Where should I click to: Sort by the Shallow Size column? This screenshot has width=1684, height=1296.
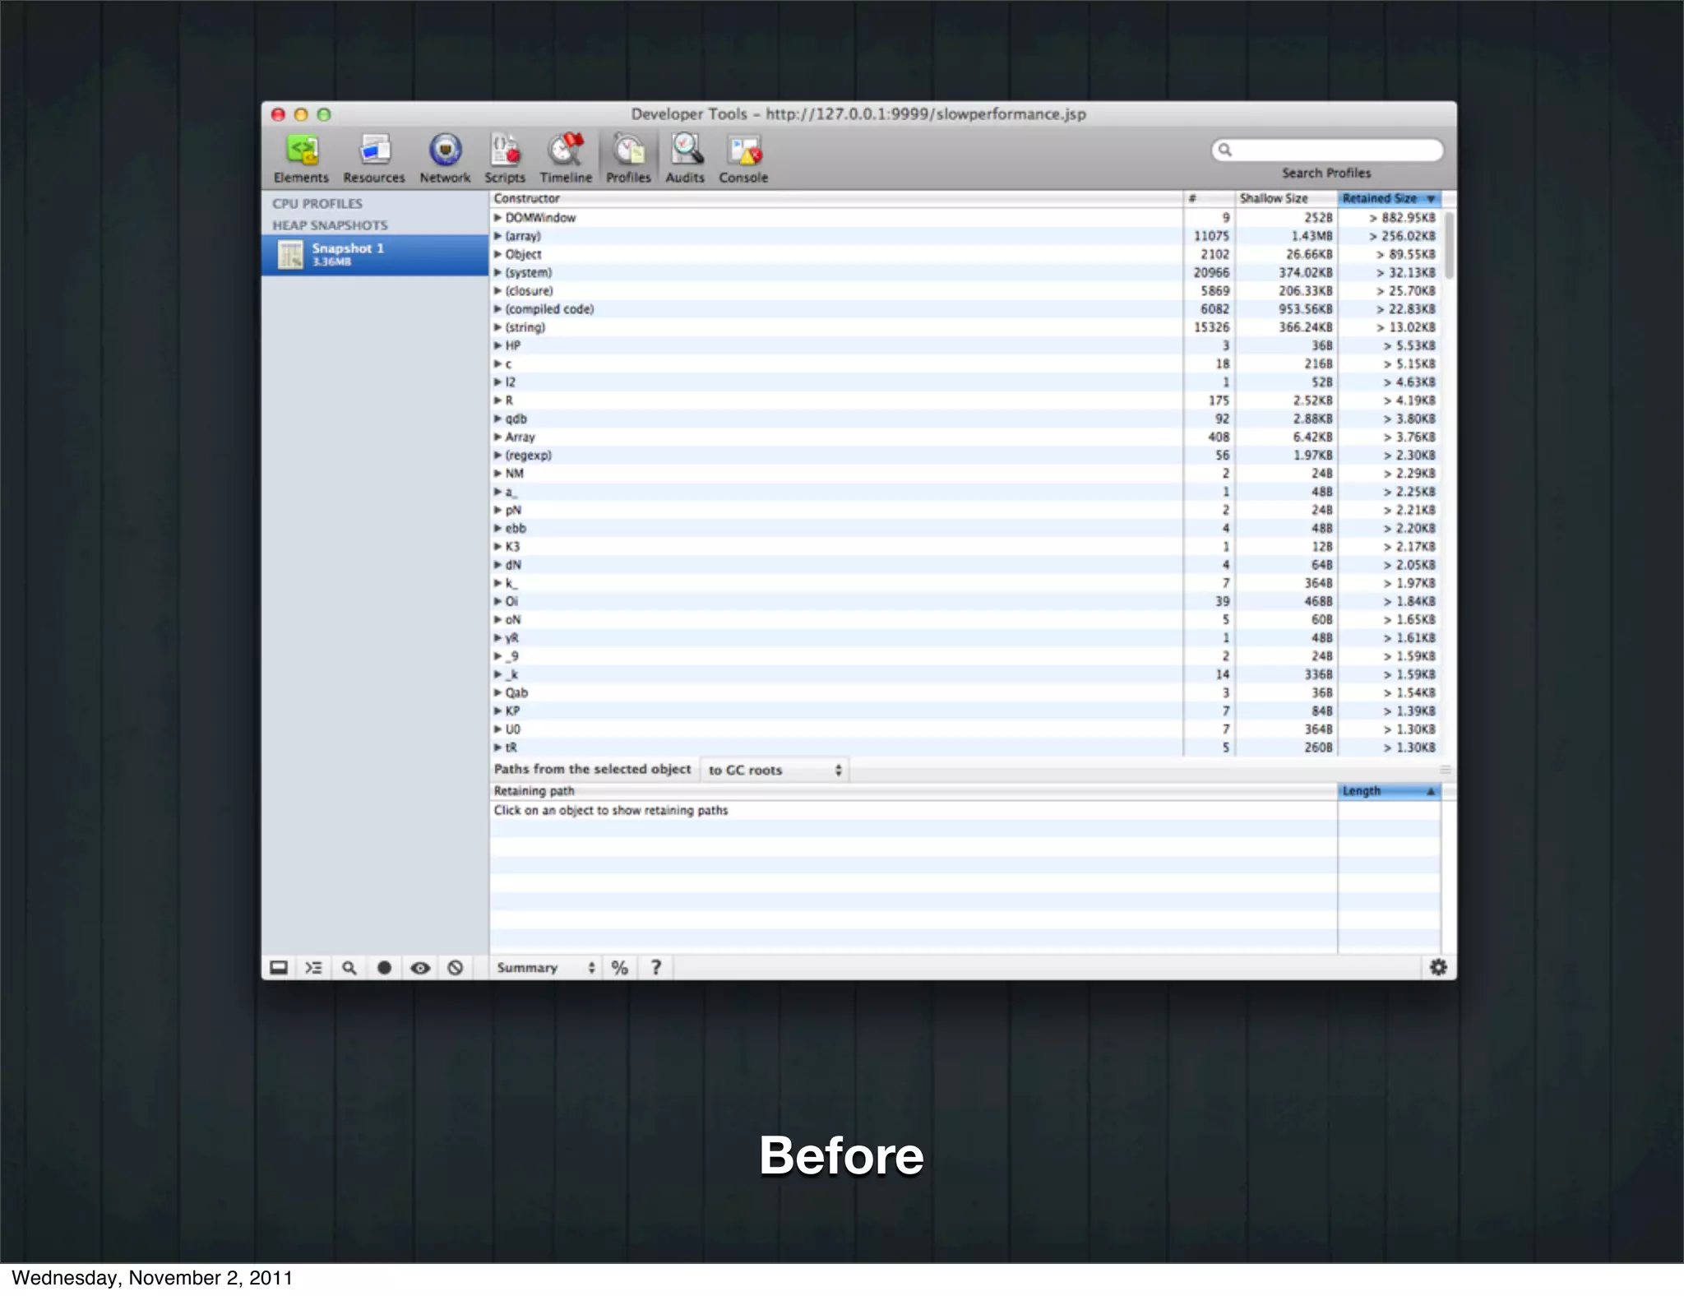(x=1285, y=198)
